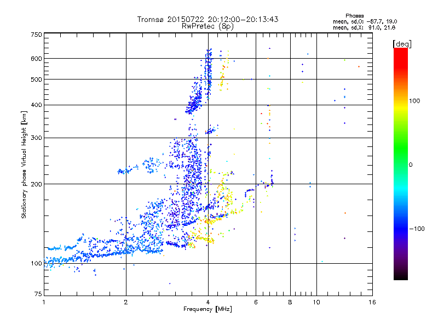Viewport: 438px width, 329px height.
Task: Click the y-axis tick label '200'
Action: tap(36, 184)
